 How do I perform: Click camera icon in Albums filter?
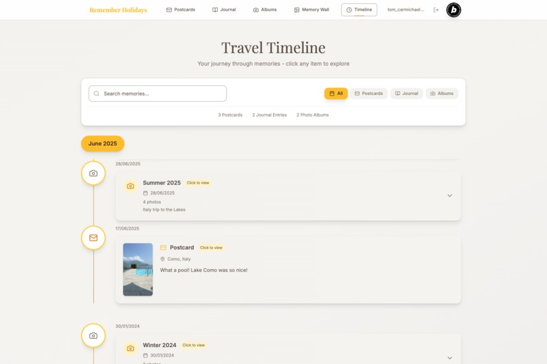[x=432, y=94]
